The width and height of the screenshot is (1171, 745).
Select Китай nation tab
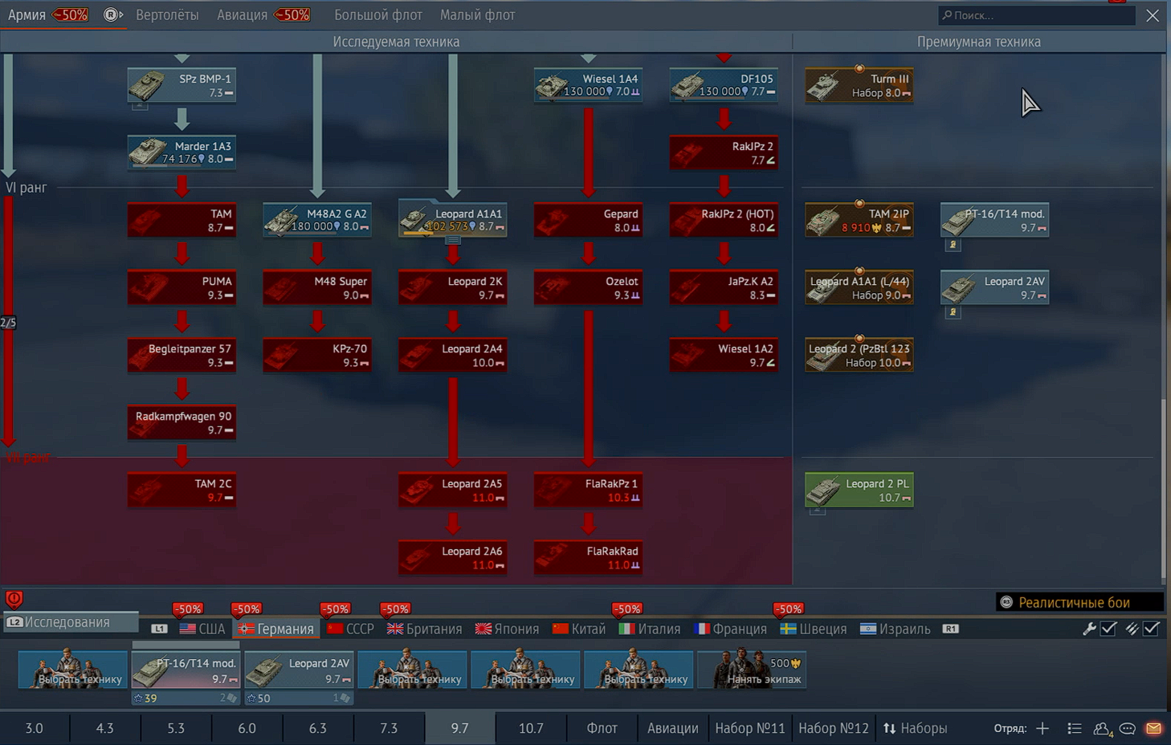579,629
